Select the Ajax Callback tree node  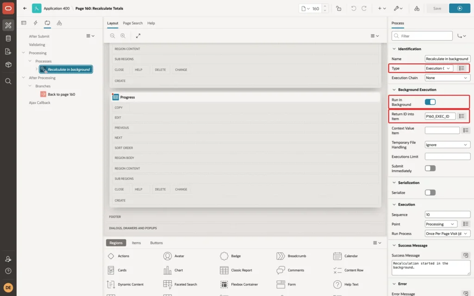tap(40, 103)
